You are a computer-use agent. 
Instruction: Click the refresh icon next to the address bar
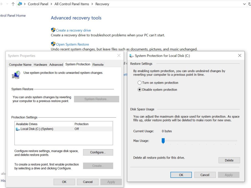point(250,4)
